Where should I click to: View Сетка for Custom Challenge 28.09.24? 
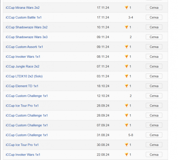point(154,115)
